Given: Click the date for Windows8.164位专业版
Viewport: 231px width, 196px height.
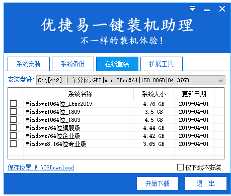Looking at the screenshot, I should pyautogui.click(x=194, y=144).
